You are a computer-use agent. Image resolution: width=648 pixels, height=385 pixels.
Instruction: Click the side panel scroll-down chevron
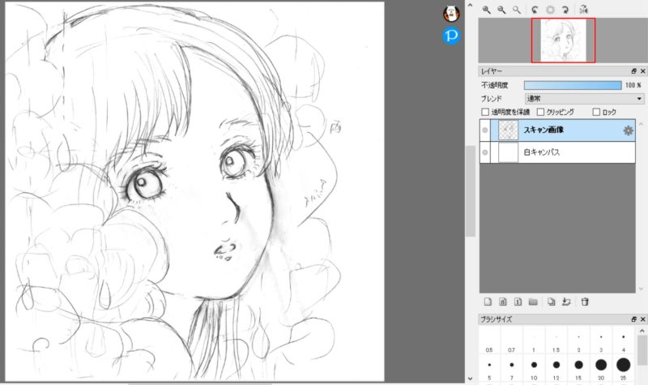470,379
